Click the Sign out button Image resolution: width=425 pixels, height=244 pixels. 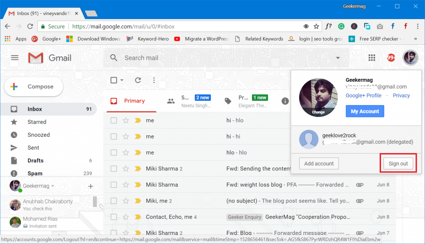point(398,163)
